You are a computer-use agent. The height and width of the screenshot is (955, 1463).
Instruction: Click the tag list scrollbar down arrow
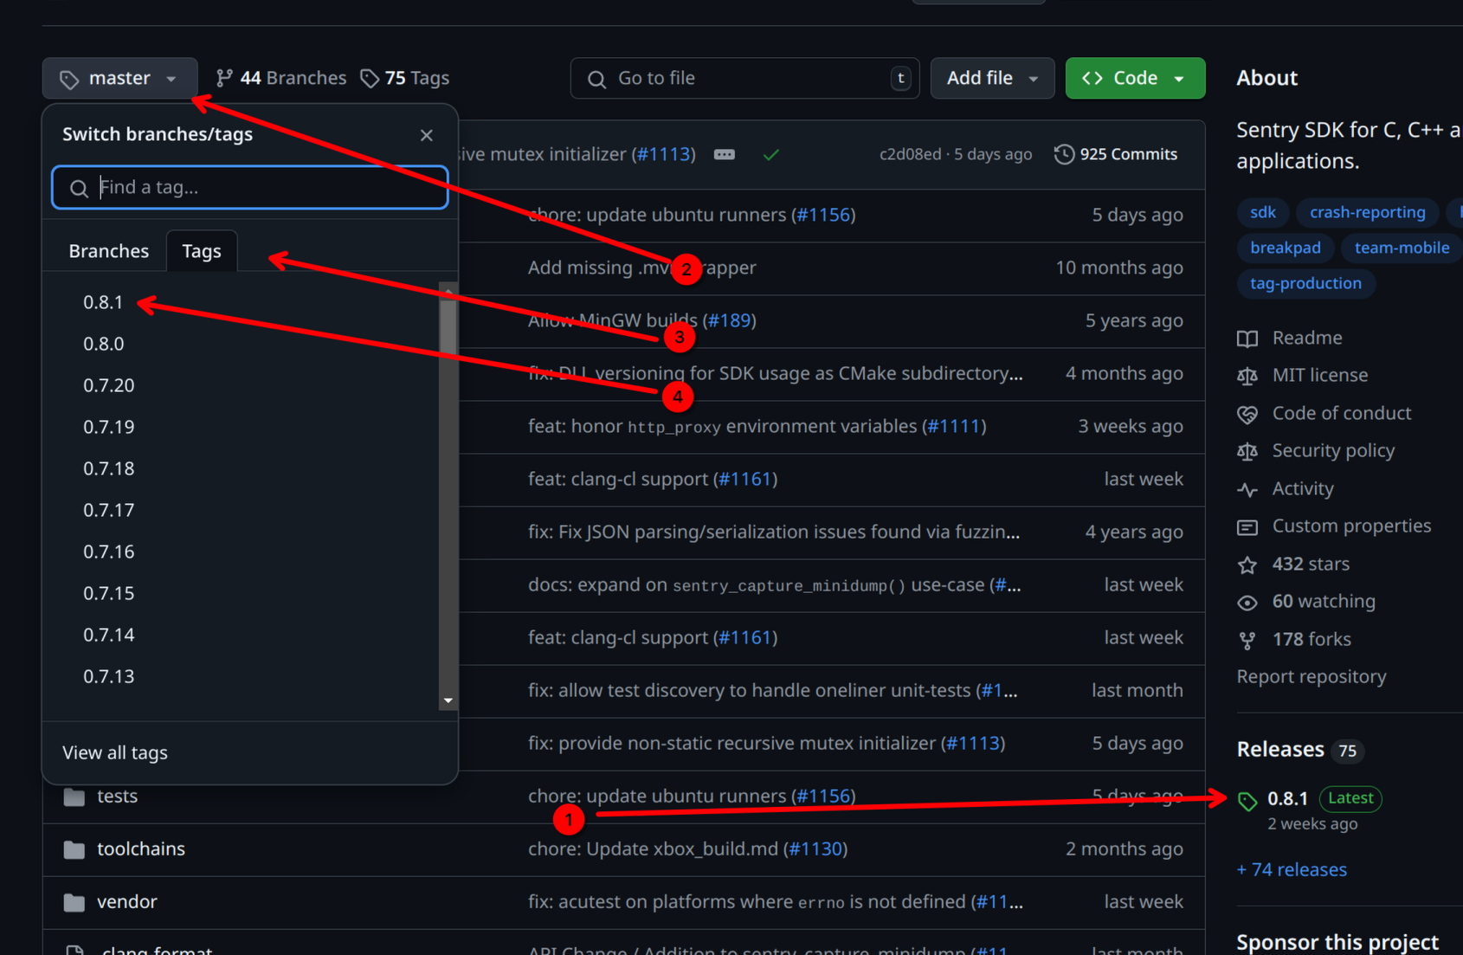[448, 700]
